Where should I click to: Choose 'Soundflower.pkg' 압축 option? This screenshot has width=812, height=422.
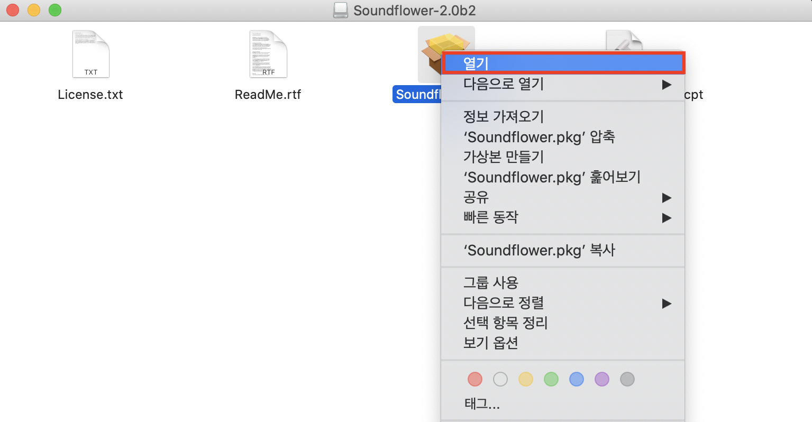[563, 137]
